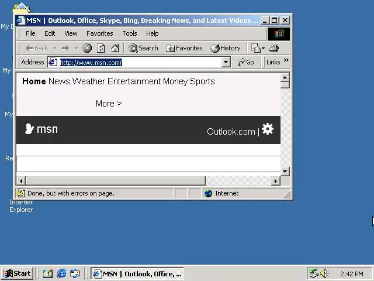This screenshot has width=374, height=281.
Task: Launch Outlook Express from quick launch
Action: (x=75, y=273)
